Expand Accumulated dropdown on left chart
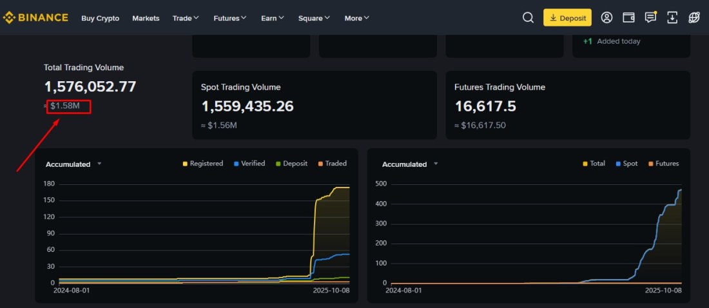The height and width of the screenshot is (308, 709). (73, 164)
